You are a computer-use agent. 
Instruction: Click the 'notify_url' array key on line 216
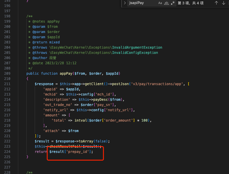(x=56, y=110)
